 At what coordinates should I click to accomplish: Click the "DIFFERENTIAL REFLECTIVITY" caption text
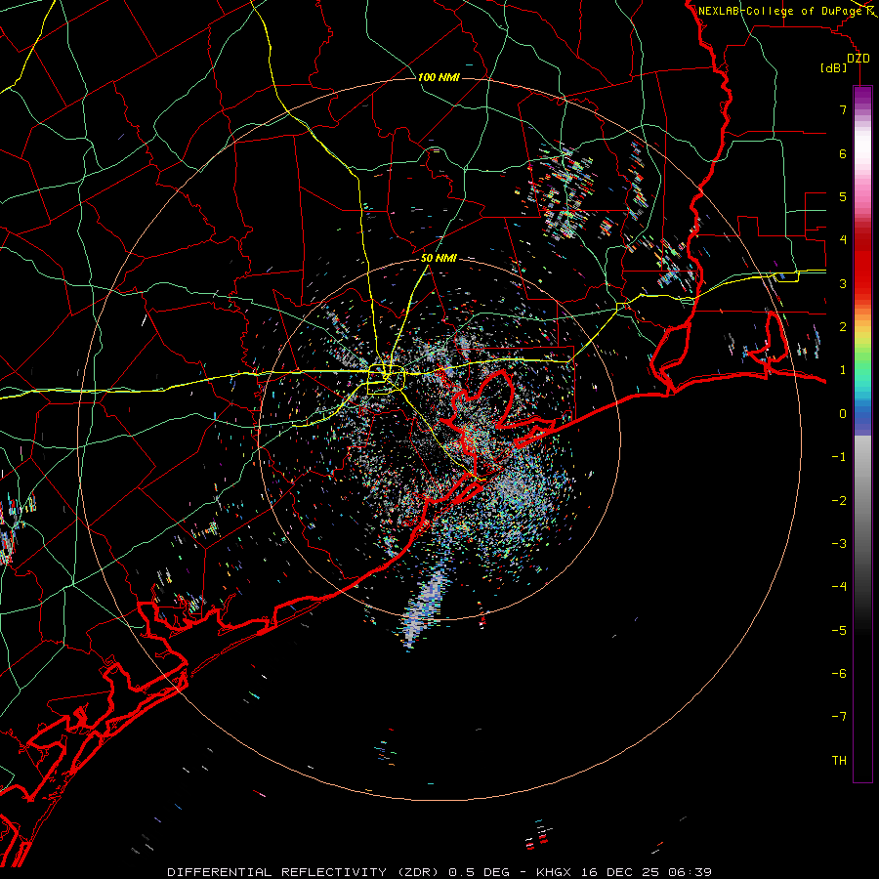point(277,872)
